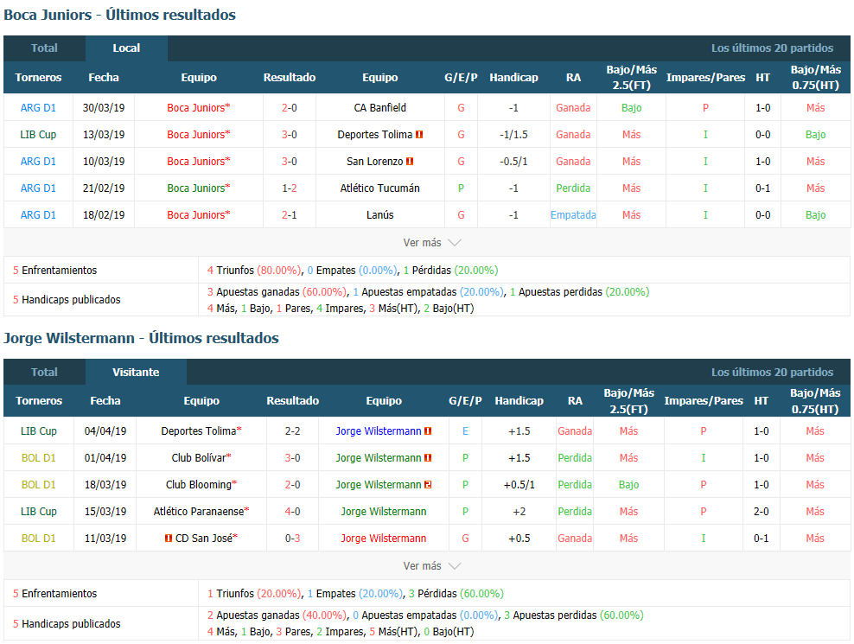This screenshot has height=644, width=854.
Task: Click the red card icon before CD San José
Action: (169, 539)
